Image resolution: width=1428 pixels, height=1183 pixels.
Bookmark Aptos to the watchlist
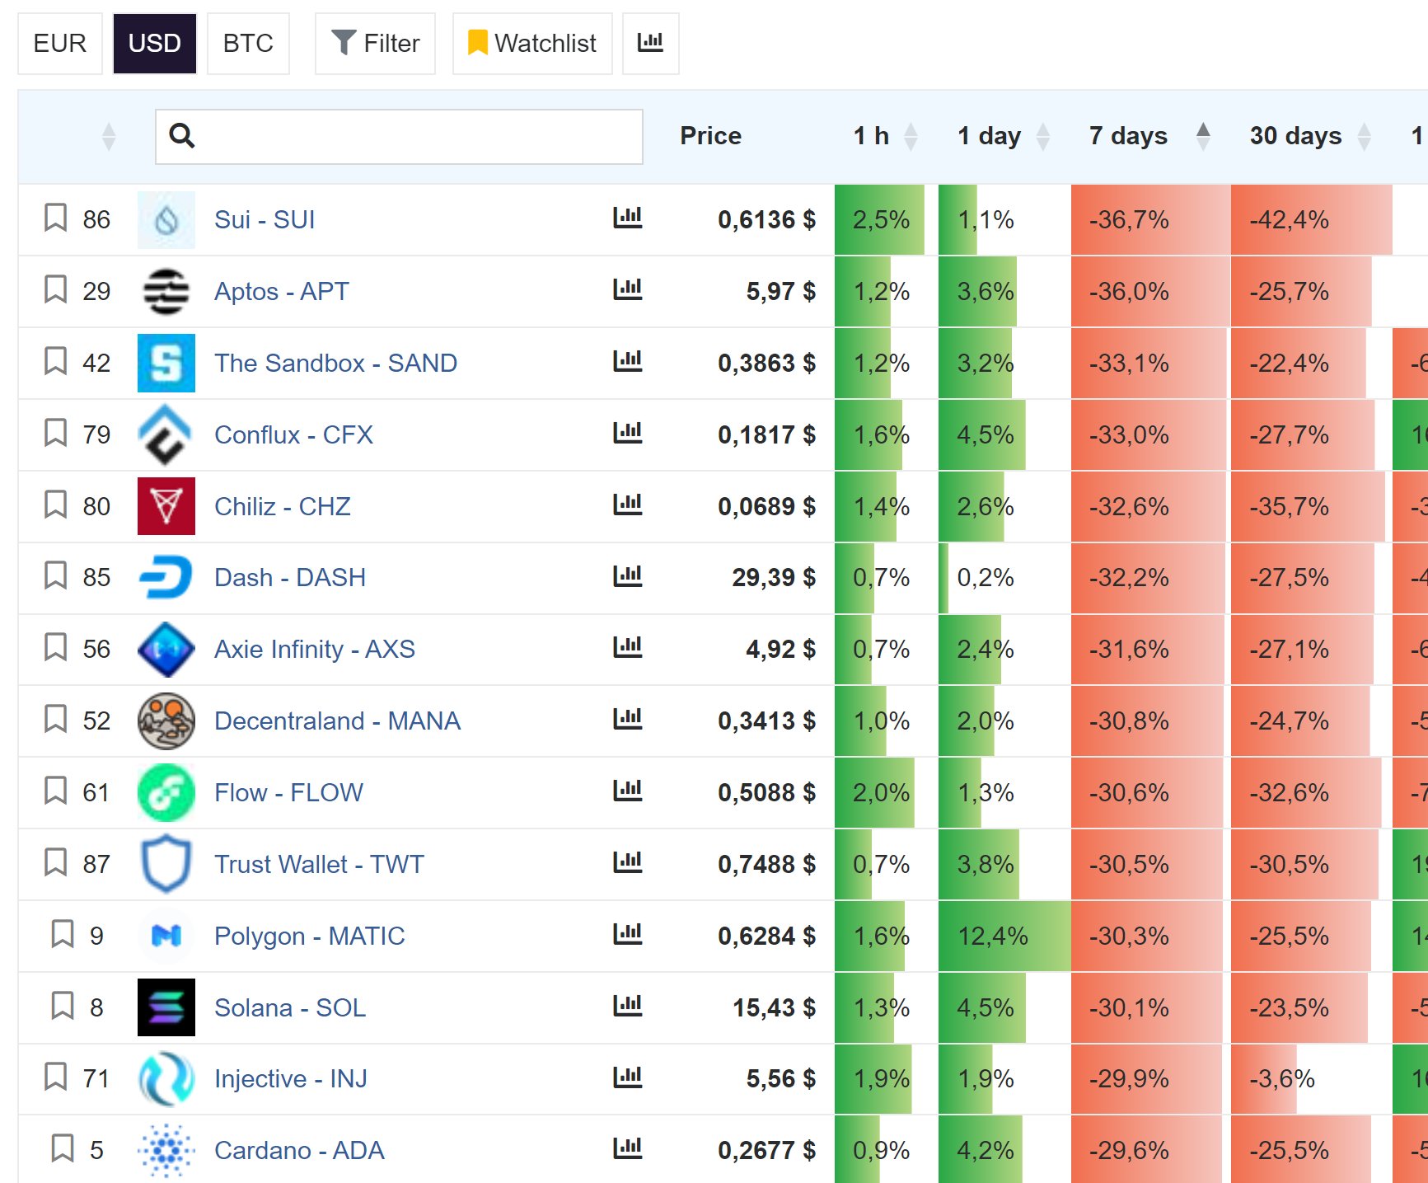tap(55, 290)
